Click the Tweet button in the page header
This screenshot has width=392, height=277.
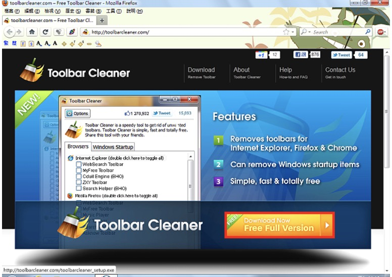(341, 55)
